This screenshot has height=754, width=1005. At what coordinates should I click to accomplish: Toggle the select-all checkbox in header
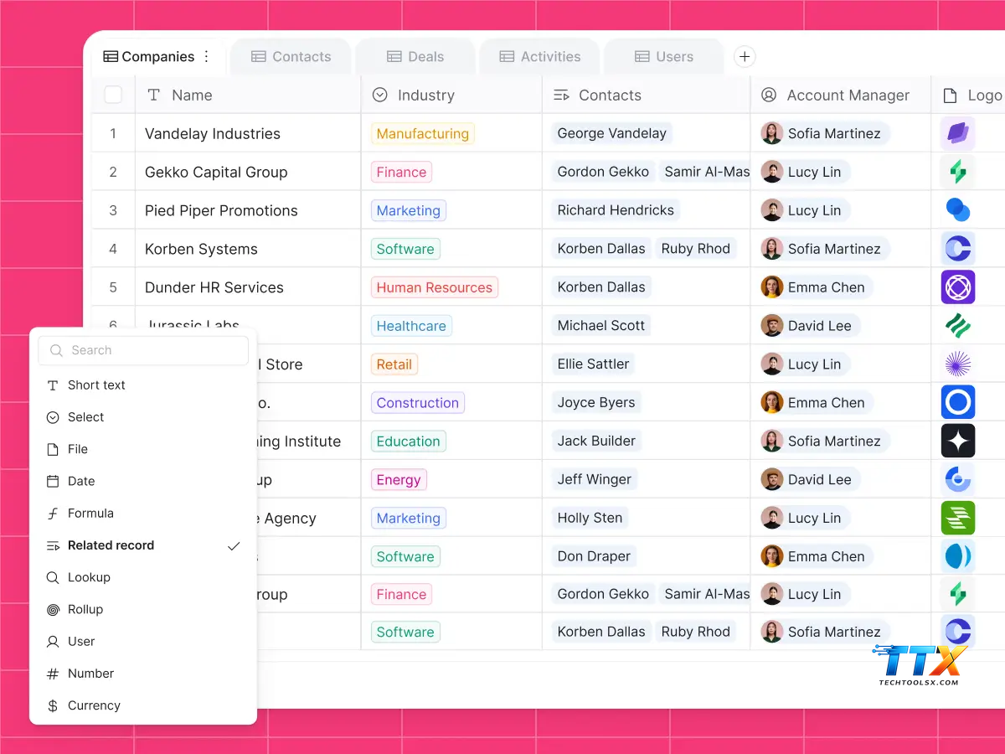pos(113,95)
